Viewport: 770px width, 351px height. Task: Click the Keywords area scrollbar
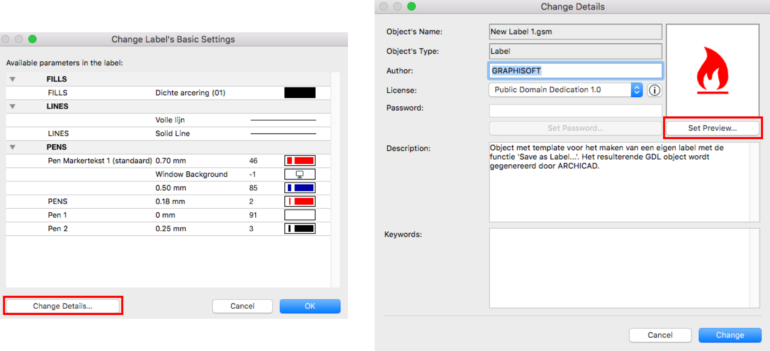pos(755,268)
